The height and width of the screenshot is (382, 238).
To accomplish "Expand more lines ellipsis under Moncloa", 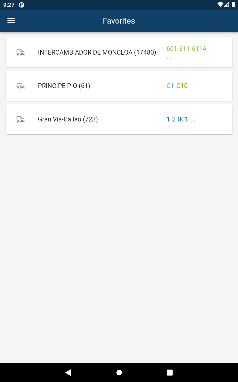I will [x=169, y=57].
